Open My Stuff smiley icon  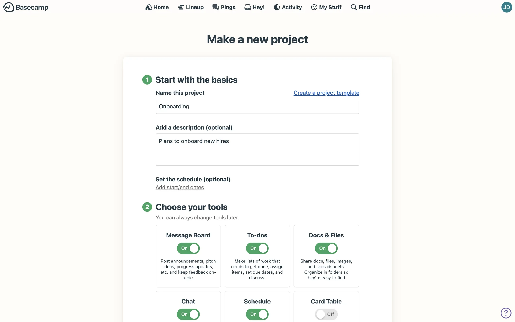click(x=314, y=7)
